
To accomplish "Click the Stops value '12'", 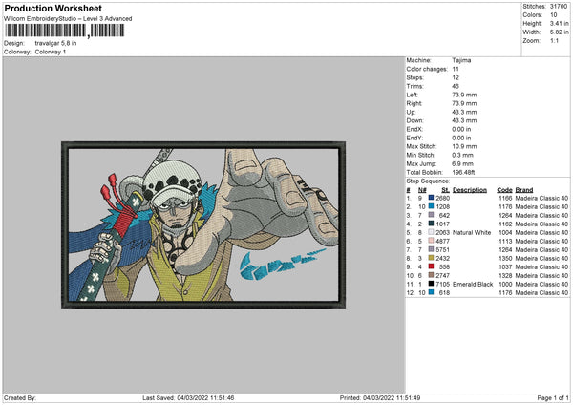I will click(456, 77).
